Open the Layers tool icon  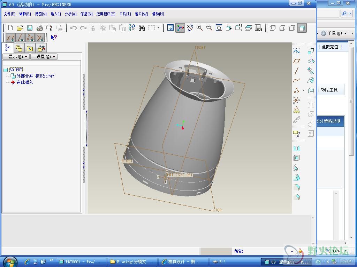tap(248, 28)
